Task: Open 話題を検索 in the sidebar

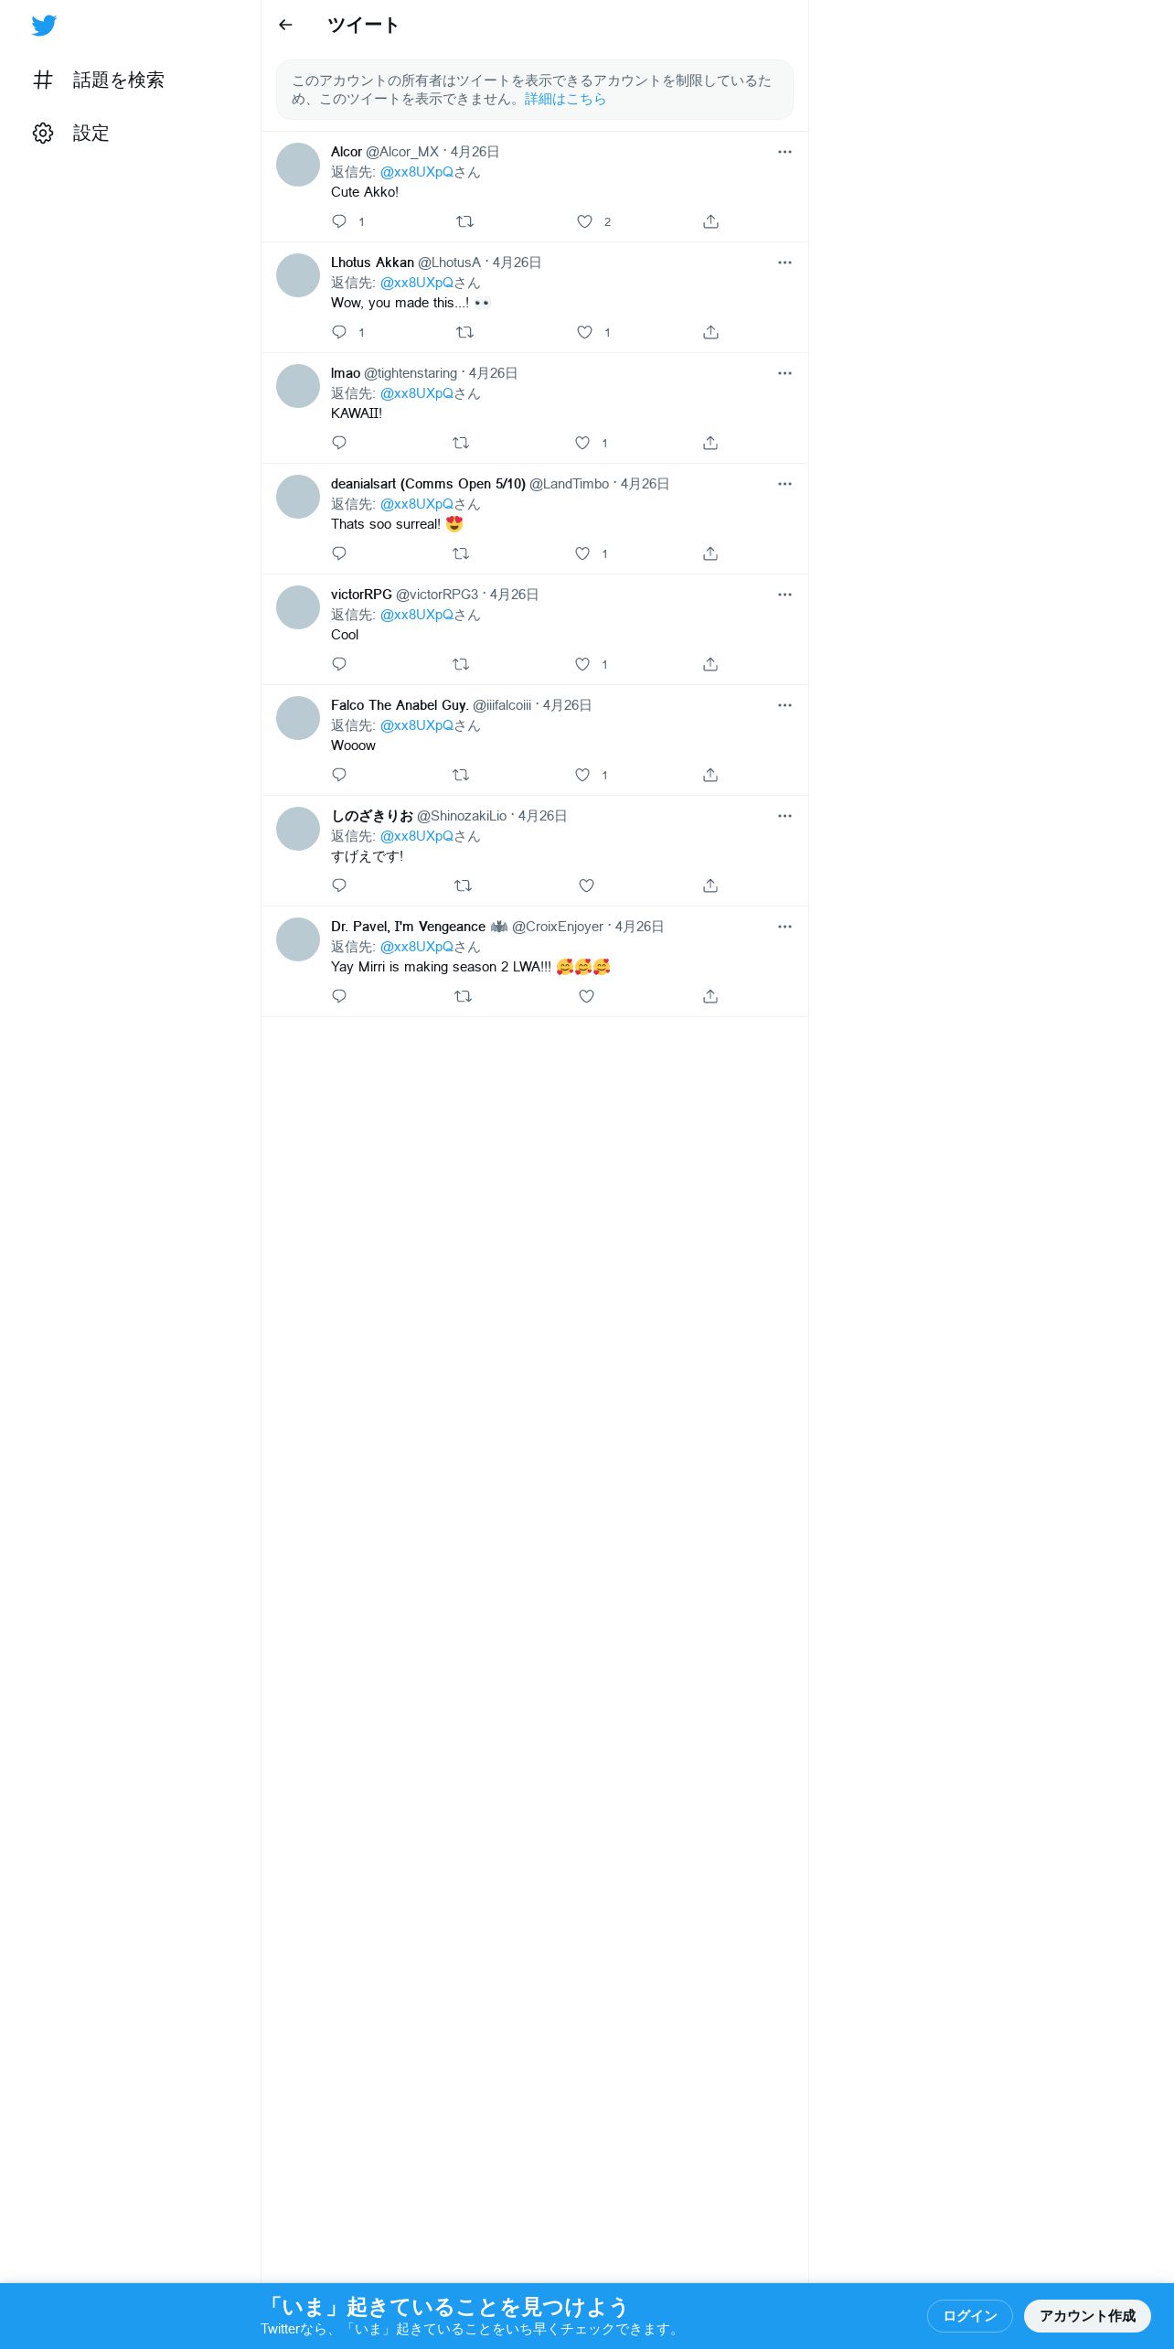Action: click(99, 80)
